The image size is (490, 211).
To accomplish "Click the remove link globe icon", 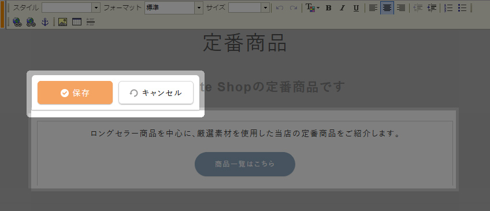I will 31,22.
